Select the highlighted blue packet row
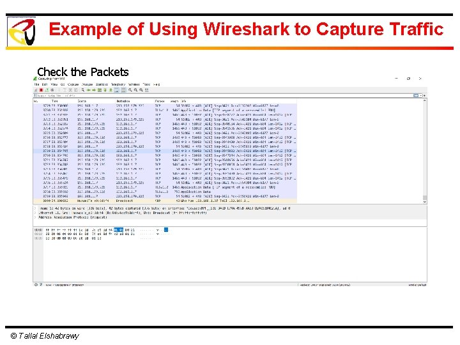This screenshot has height=345, width=460. pos(165,151)
